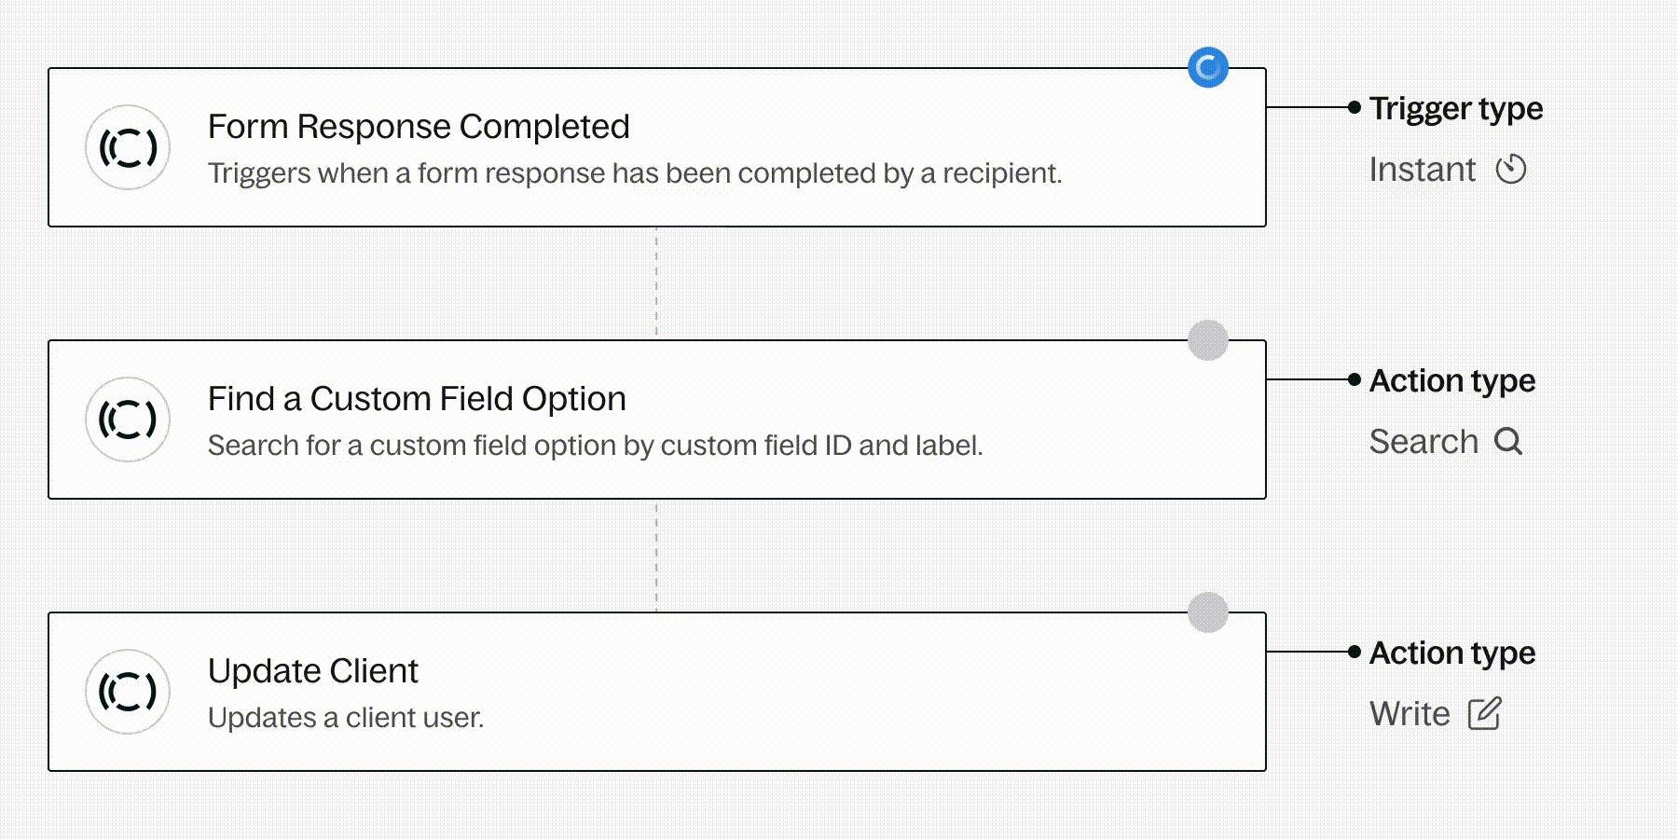
Task: Click the Search magnifying glass icon
Action: click(x=1508, y=441)
